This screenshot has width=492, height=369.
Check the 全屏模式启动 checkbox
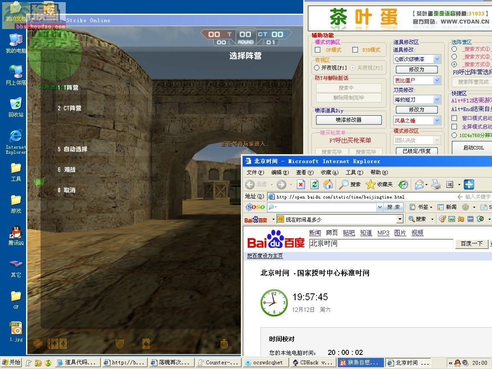point(454,126)
